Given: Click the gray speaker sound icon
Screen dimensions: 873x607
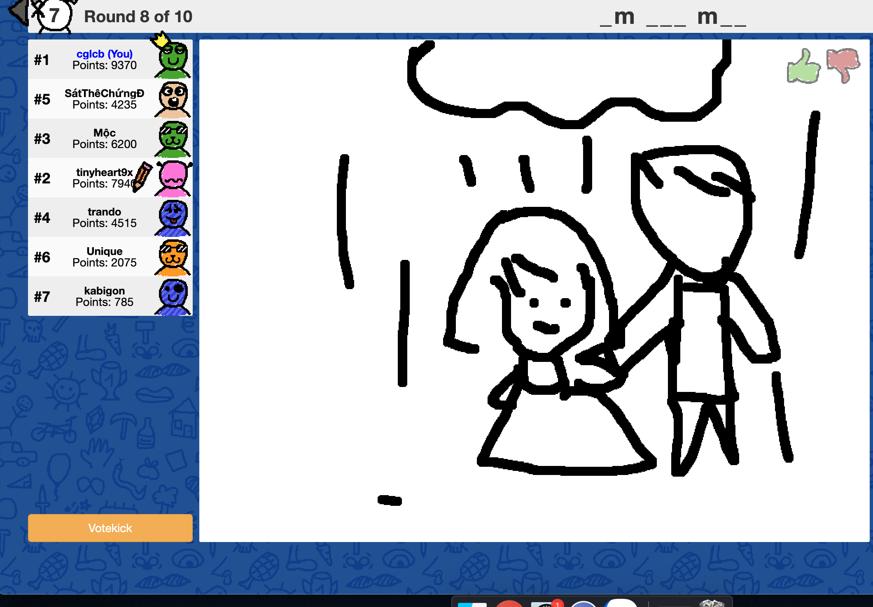Looking at the screenshot, I should pyautogui.click(x=19, y=12).
